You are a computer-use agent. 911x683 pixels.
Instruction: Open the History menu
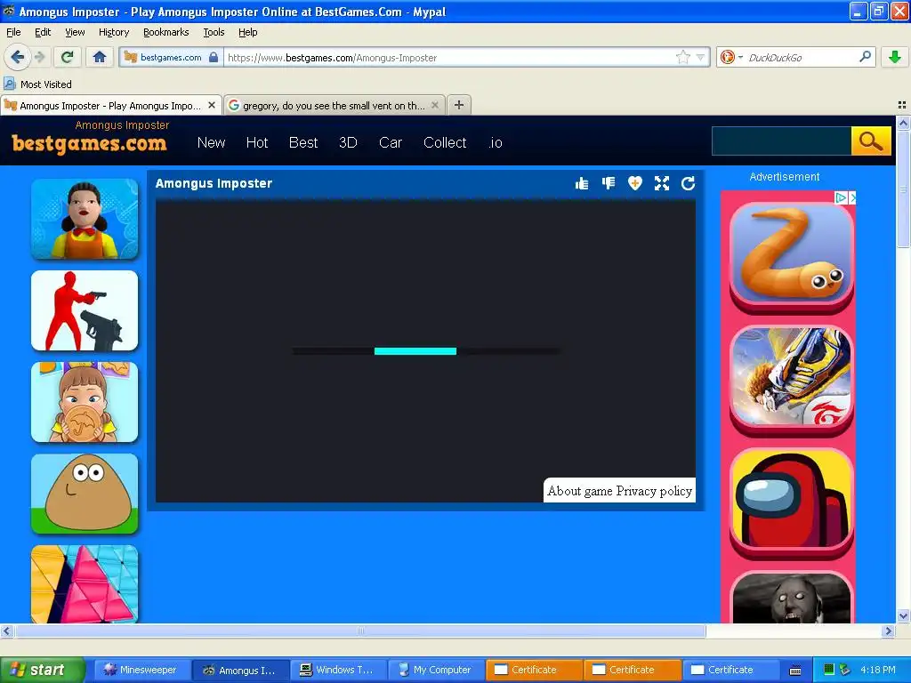[x=113, y=32]
